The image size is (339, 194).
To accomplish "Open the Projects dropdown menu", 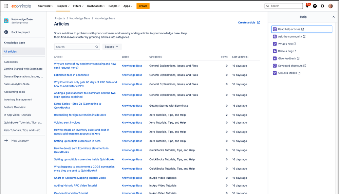I will click(63, 6).
